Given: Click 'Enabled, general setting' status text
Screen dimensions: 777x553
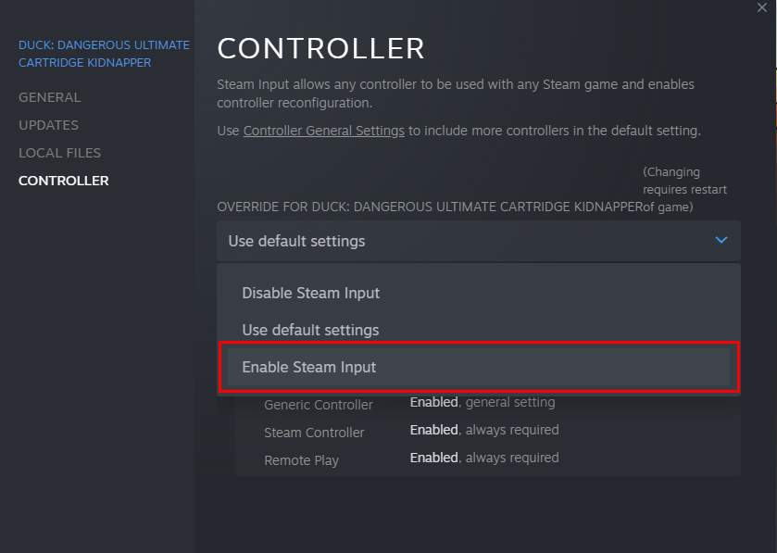Looking at the screenshot, I should [482, 402].
